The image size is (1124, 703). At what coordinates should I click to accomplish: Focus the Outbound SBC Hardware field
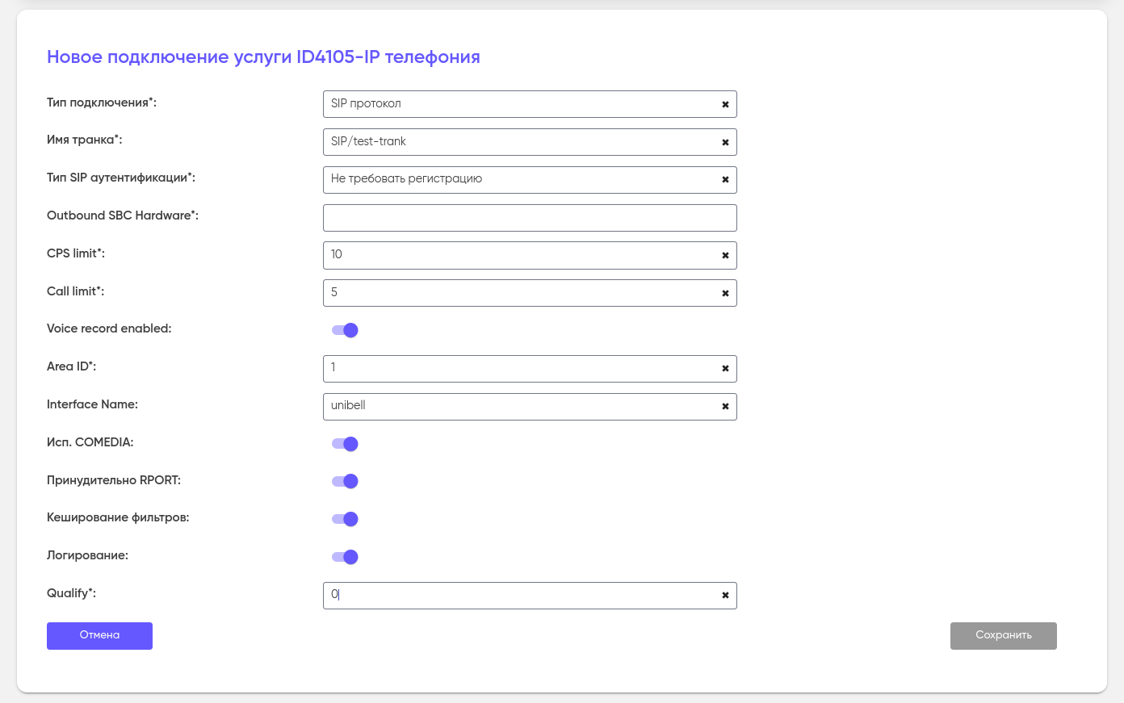coord(530,218)
